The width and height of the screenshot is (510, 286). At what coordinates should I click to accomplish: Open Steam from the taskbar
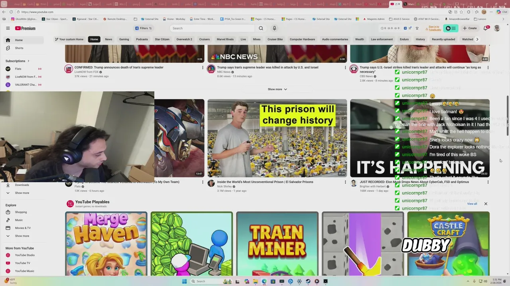(308, 281)
